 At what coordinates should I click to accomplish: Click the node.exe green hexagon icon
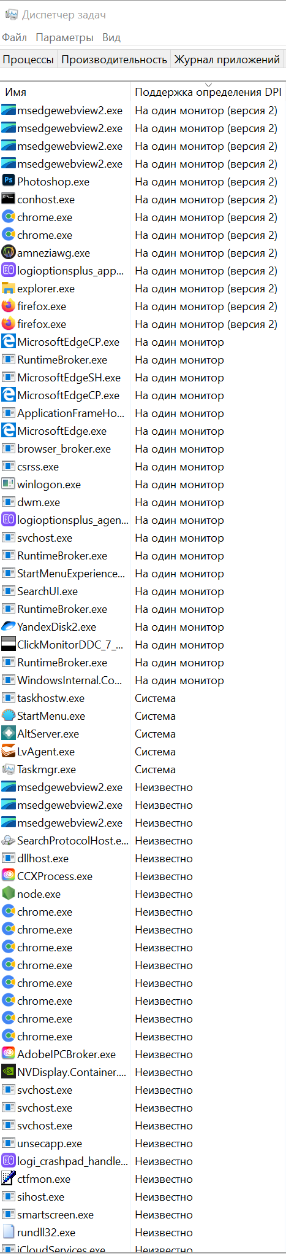[9, 894]
